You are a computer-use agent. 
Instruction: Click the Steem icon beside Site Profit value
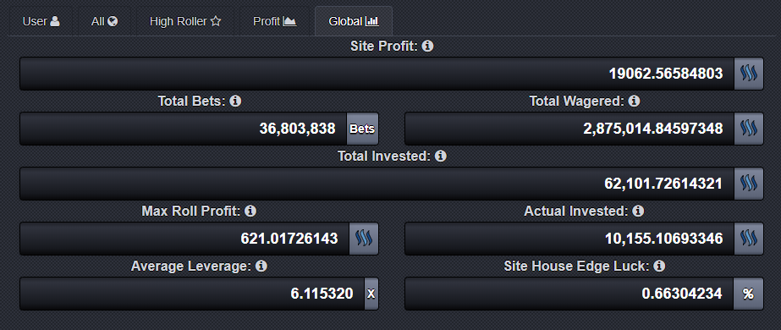coord(749,74)
